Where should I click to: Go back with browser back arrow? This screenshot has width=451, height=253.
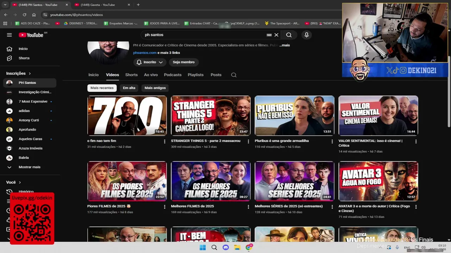pos(6,15)
